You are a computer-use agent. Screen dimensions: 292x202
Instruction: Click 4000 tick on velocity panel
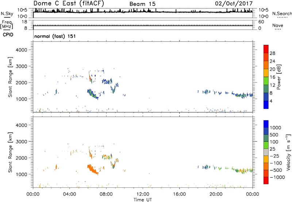pyautogui.click(x=21, y=125)
